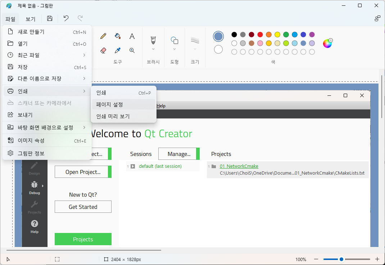Click the Paint app icon in title bar
Viewport: 385px width, 265px height.
(x=9, y=6)
